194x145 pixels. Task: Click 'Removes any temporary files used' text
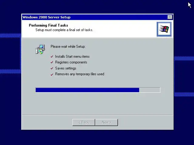pos(80,74)
